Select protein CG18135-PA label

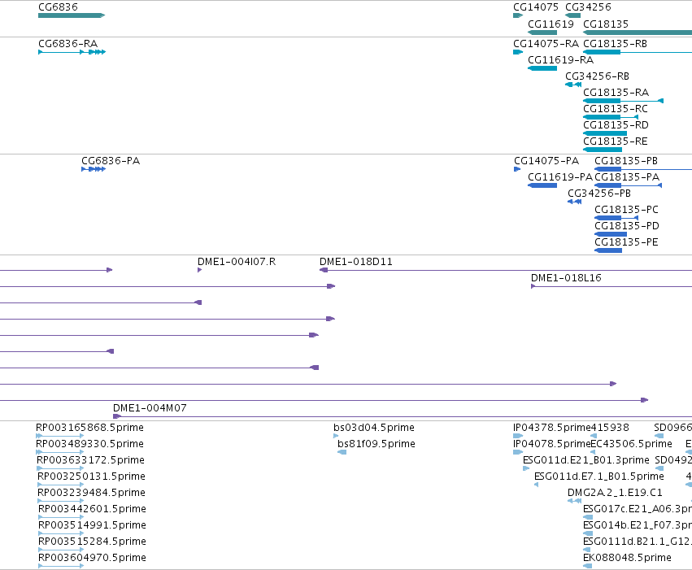pyautogui.click(x=627, y=177)
